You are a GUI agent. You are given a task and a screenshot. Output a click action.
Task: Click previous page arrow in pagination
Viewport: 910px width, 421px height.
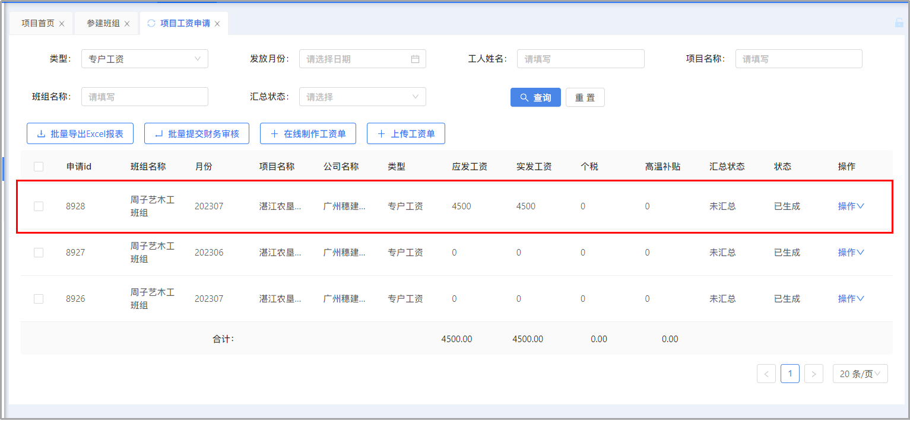[x=766, y=374]
